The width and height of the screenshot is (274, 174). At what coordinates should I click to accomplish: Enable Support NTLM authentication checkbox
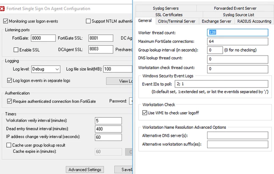[88, 21]
